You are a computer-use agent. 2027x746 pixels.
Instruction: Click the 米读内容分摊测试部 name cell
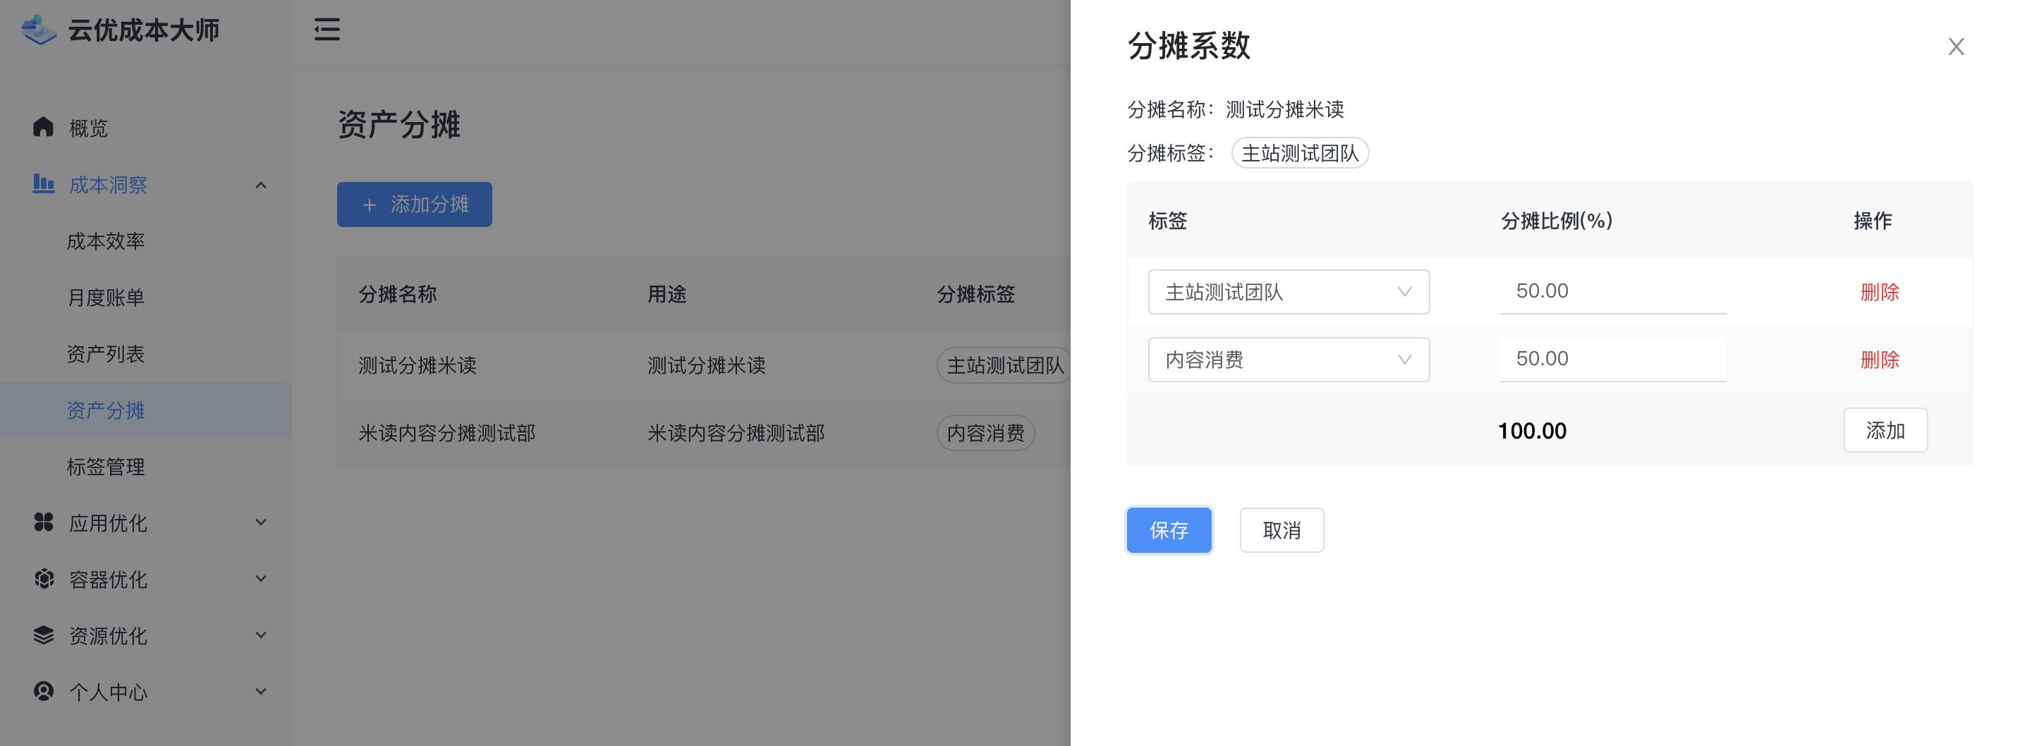coord(447,433)
